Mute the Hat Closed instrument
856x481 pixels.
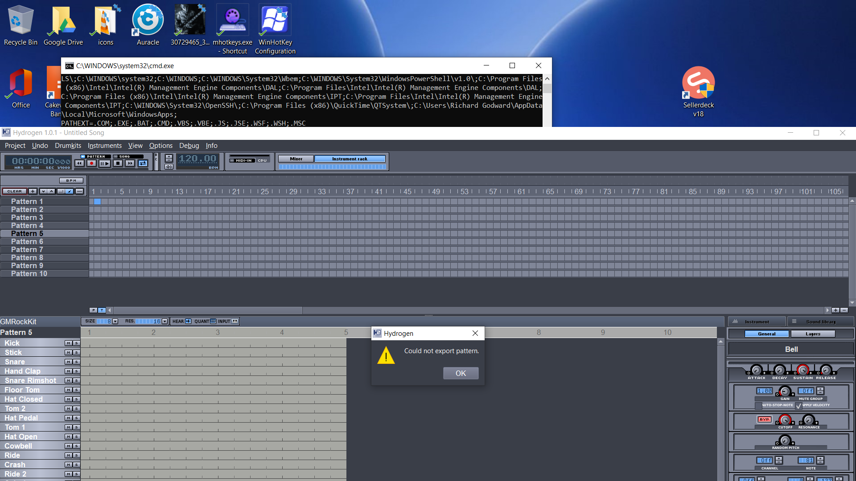pos(68,399)
